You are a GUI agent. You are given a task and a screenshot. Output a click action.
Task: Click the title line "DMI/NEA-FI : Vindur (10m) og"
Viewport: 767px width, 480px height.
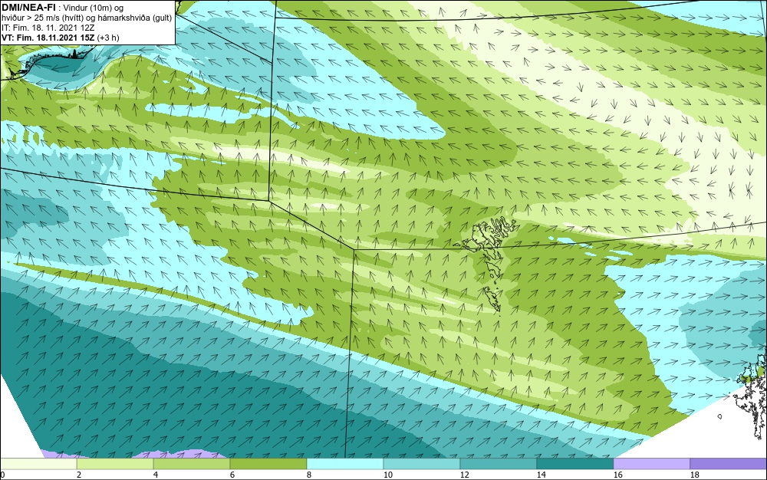(63, 8)
